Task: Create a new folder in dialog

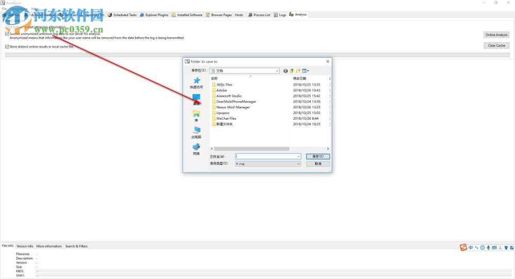Action: pyautogui.click(x=298, y=71)
